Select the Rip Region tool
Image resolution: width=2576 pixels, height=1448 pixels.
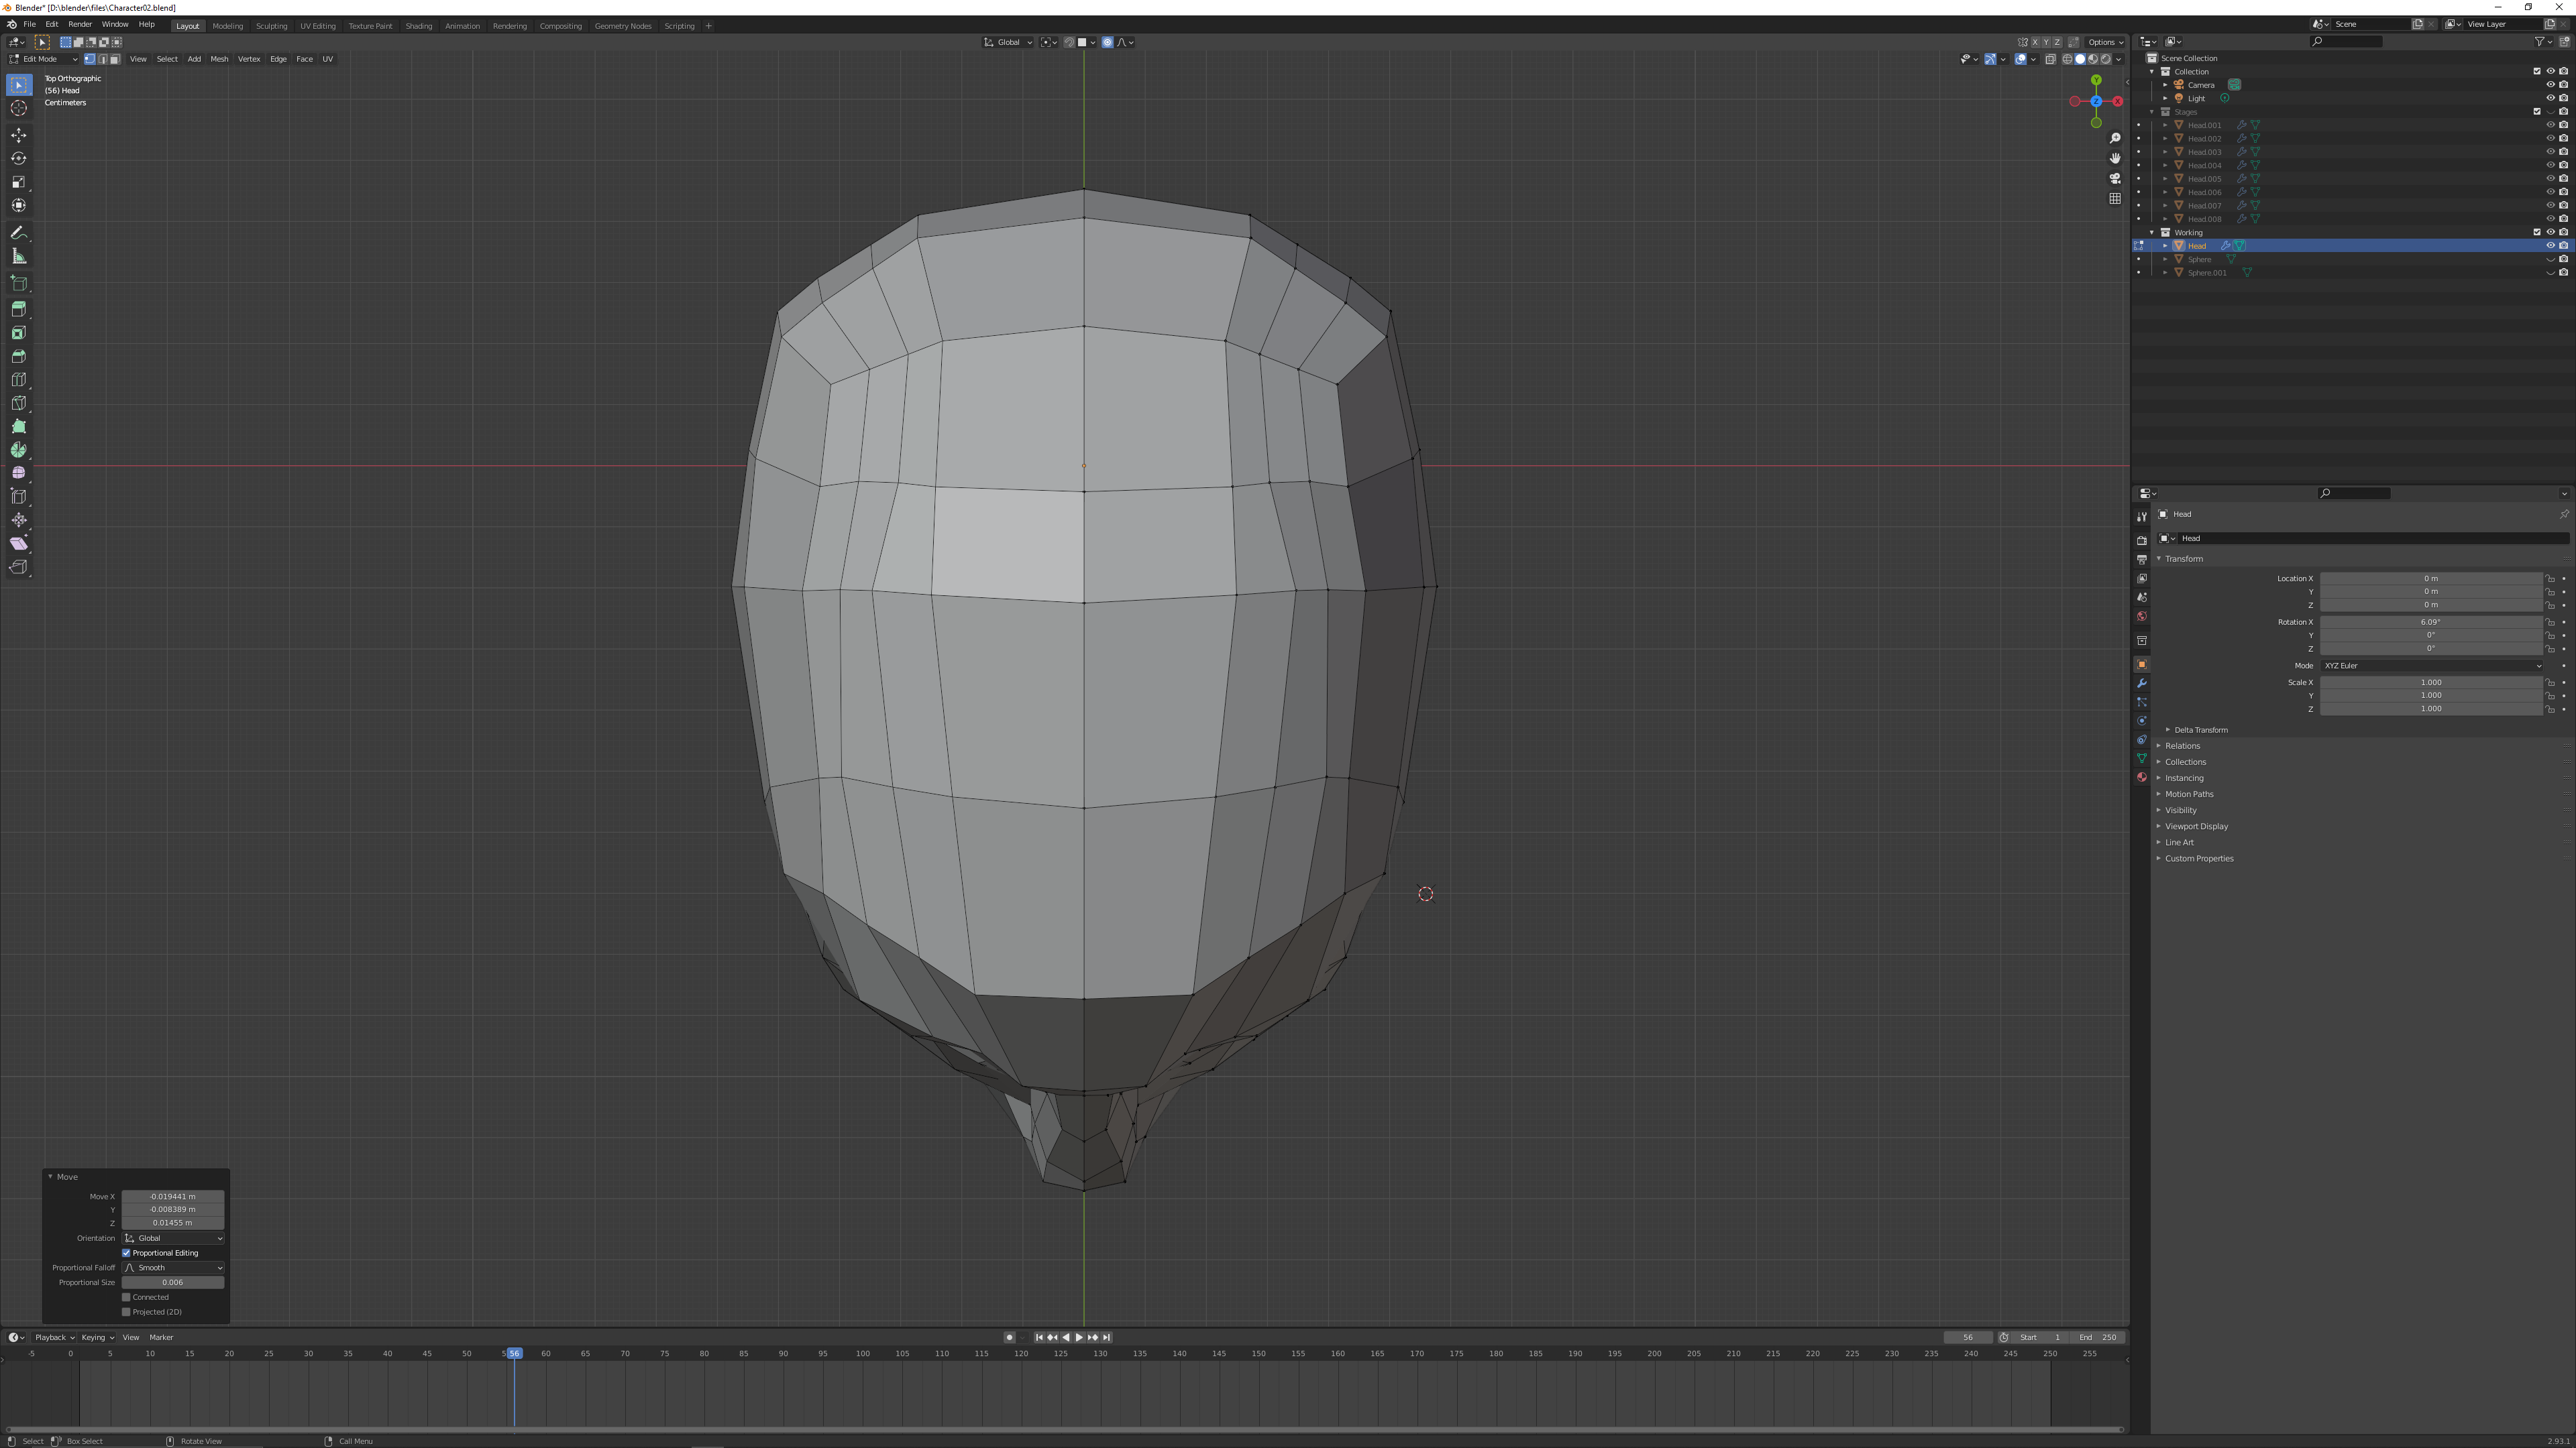(x=19, y=568)
